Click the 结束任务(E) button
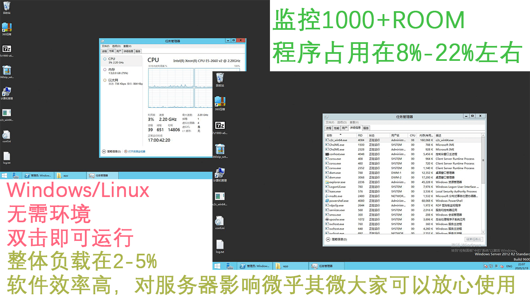 pyautogui.click(x=474, y=239)
